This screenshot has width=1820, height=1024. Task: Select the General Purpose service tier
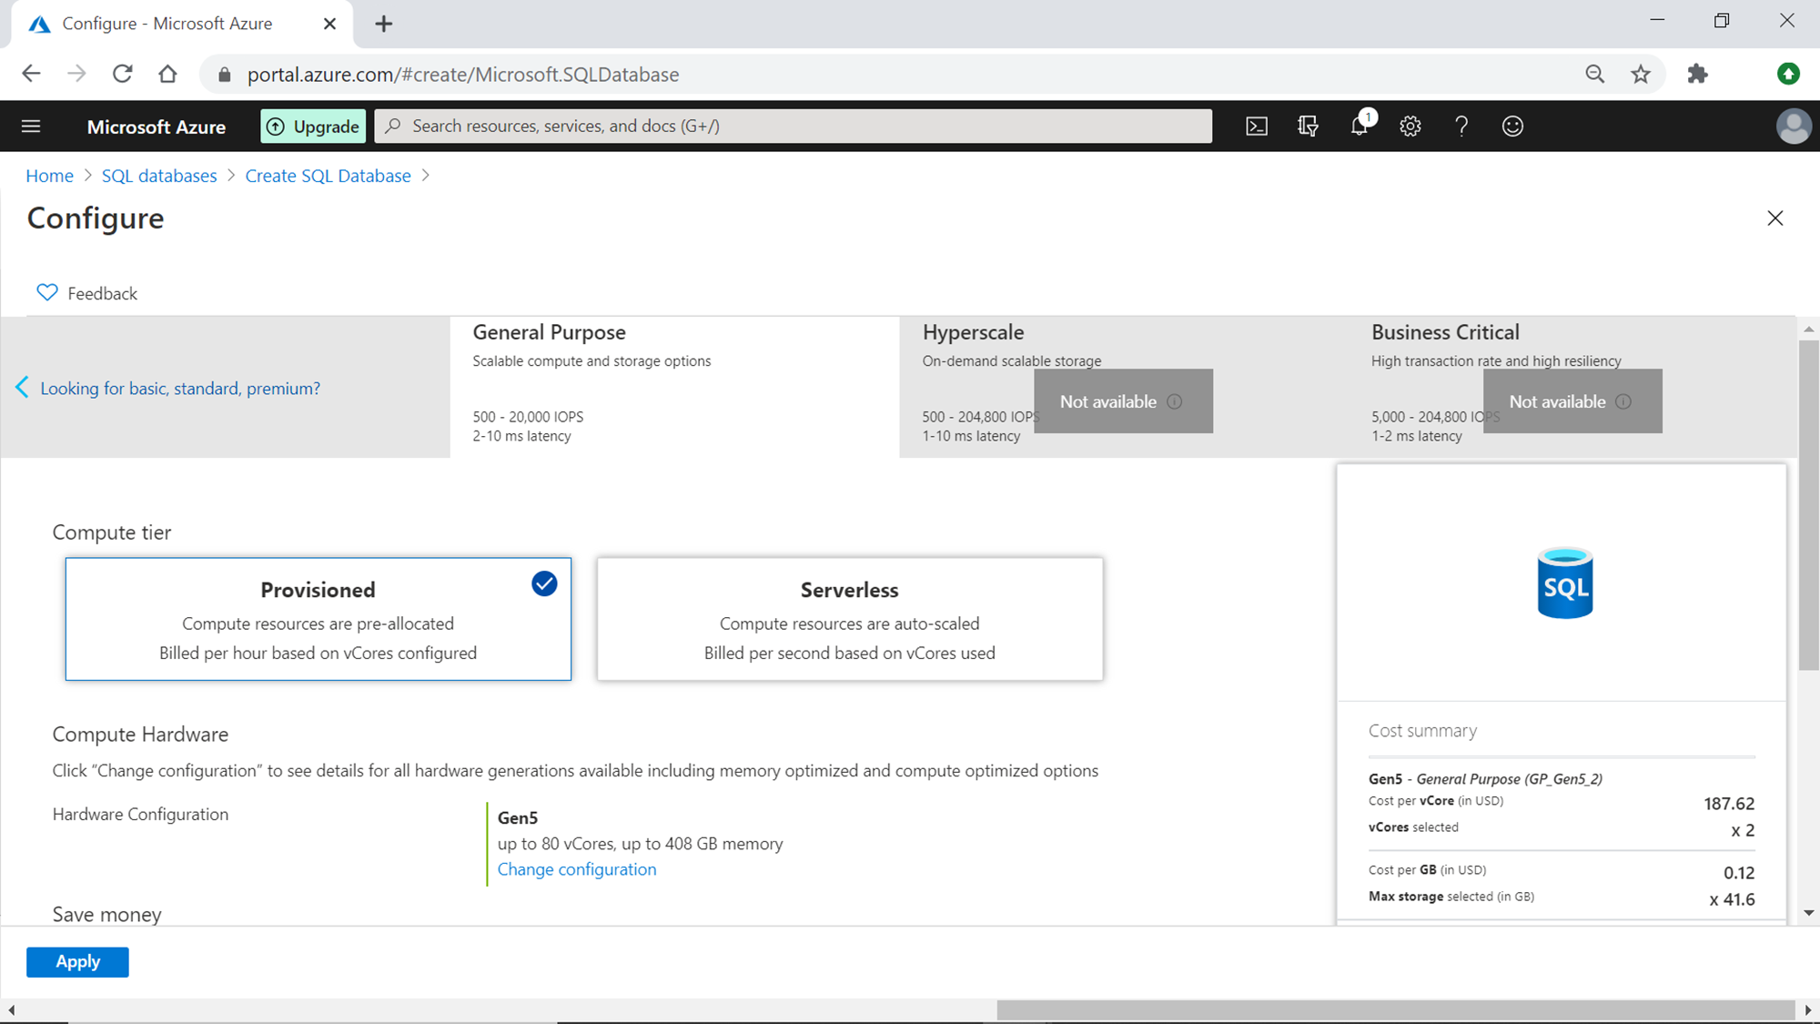point(673,386)
